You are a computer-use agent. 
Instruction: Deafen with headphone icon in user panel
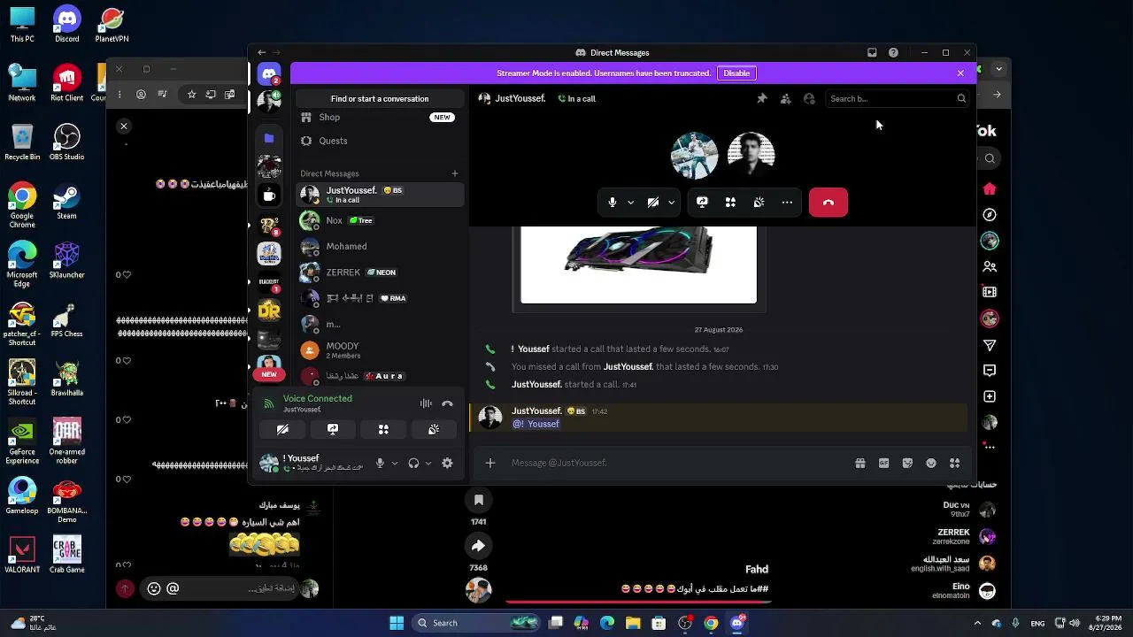click(x=413, y=463)
